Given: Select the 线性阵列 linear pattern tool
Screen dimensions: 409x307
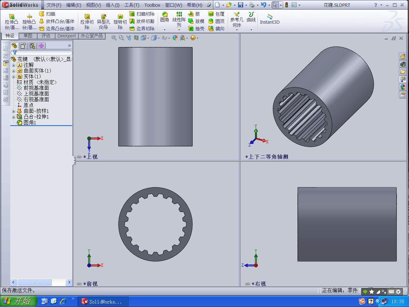Looking at the screenshot, I should pos(179,19).
